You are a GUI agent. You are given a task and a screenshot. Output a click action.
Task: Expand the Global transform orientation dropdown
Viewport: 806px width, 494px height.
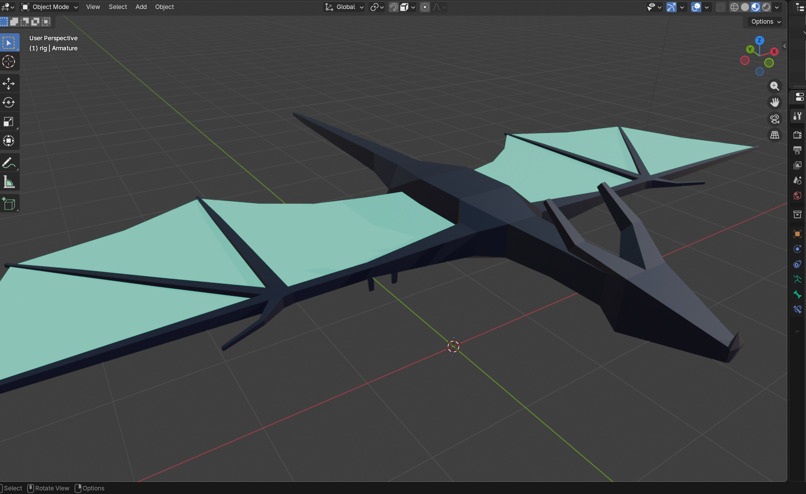pos(345,7)
